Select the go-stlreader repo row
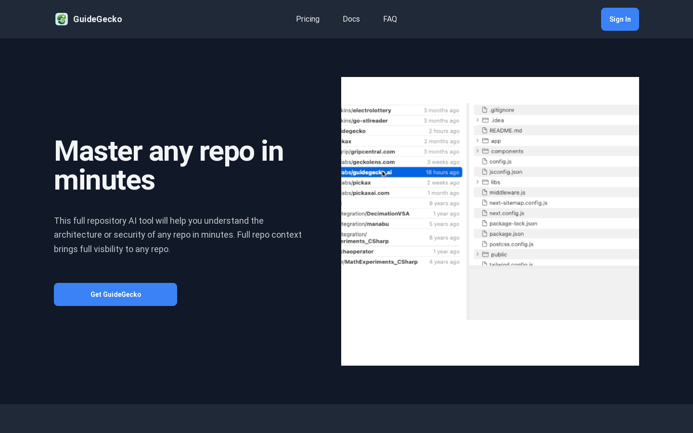This screenshot has width=693, height=433. point(401,121)
